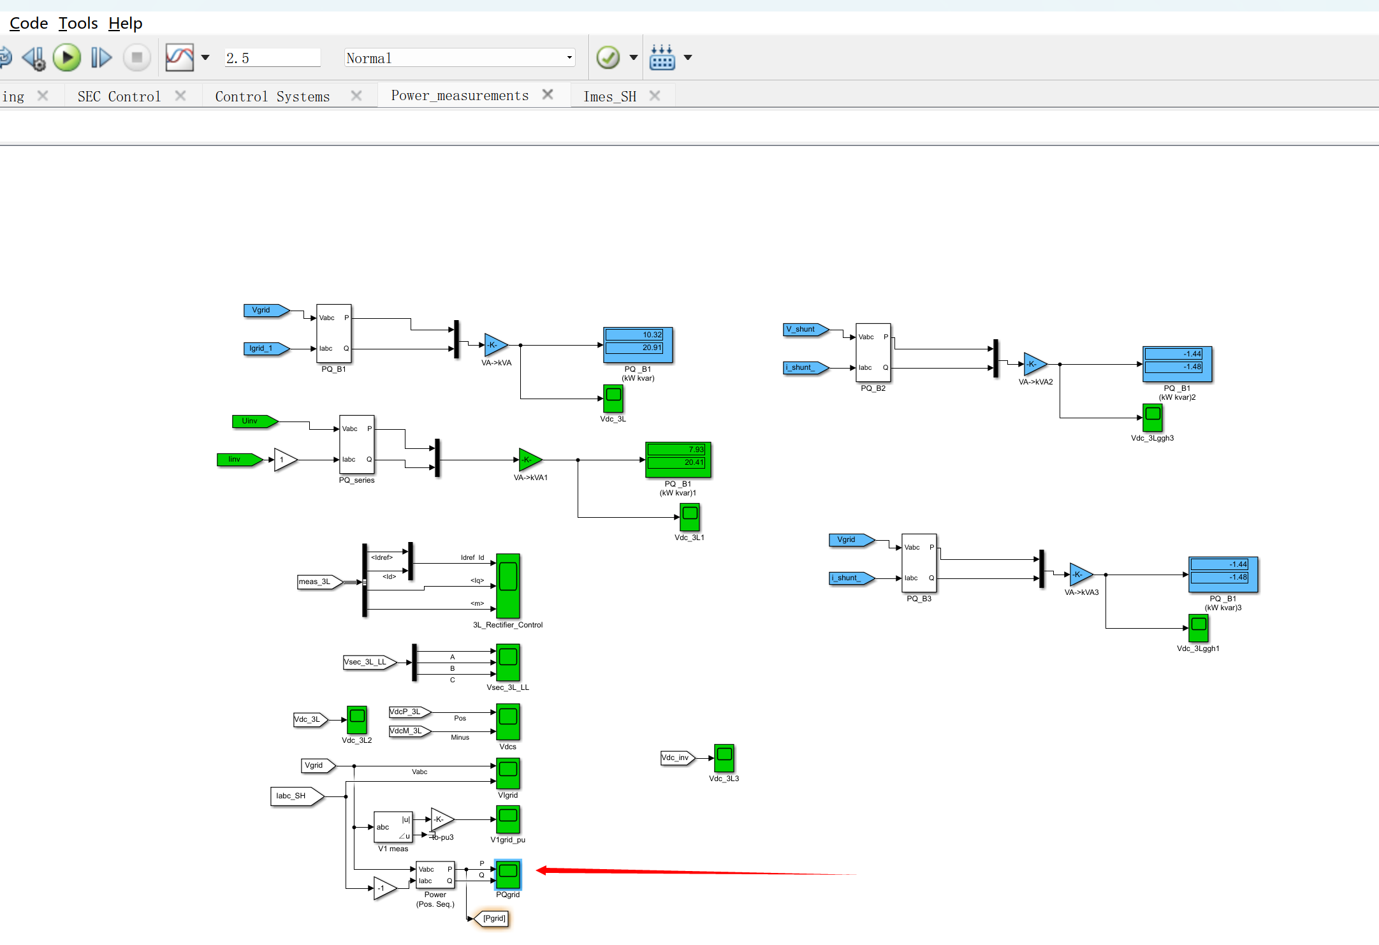Switch to the Control Systems tab

click(x=272, y=96)
